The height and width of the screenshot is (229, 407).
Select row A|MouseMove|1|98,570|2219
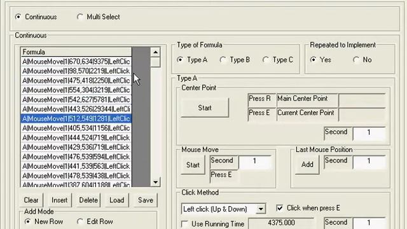click(76, 71)
